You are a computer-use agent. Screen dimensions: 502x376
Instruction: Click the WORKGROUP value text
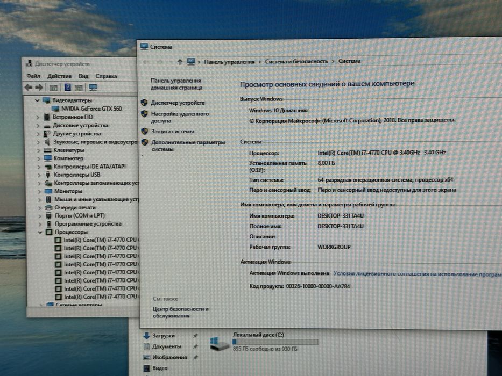tap(334, 247)
